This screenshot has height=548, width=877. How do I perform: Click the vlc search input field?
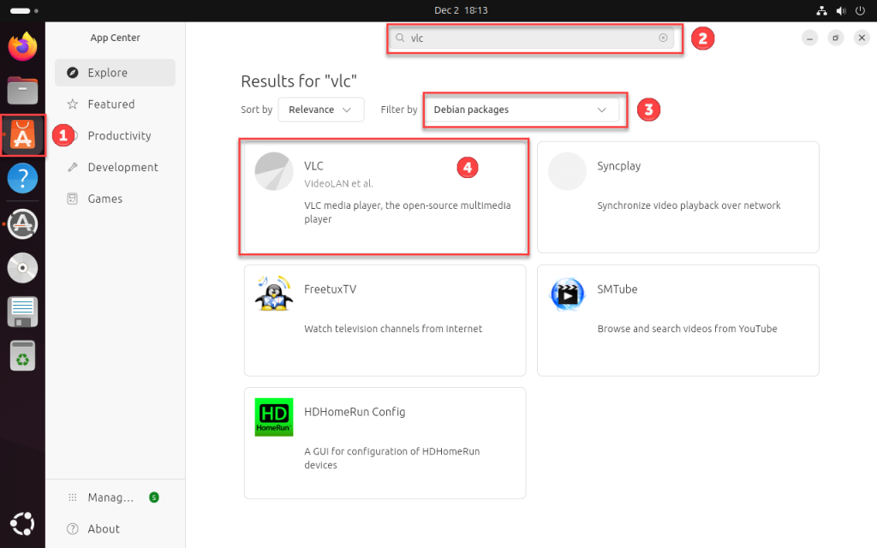pos(531,38)
